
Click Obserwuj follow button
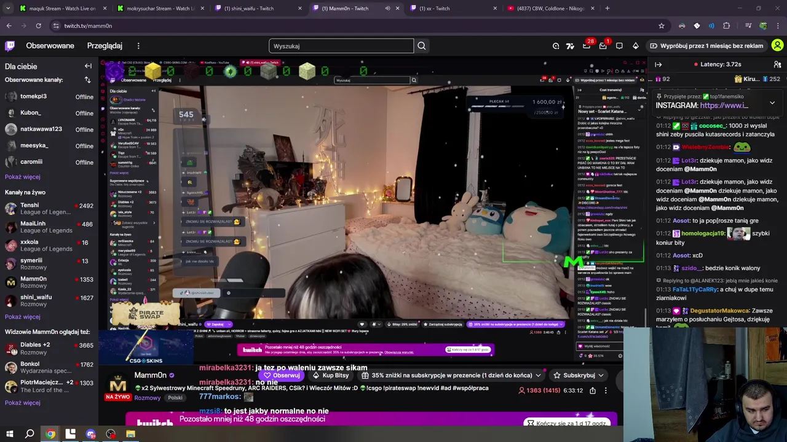282,375
